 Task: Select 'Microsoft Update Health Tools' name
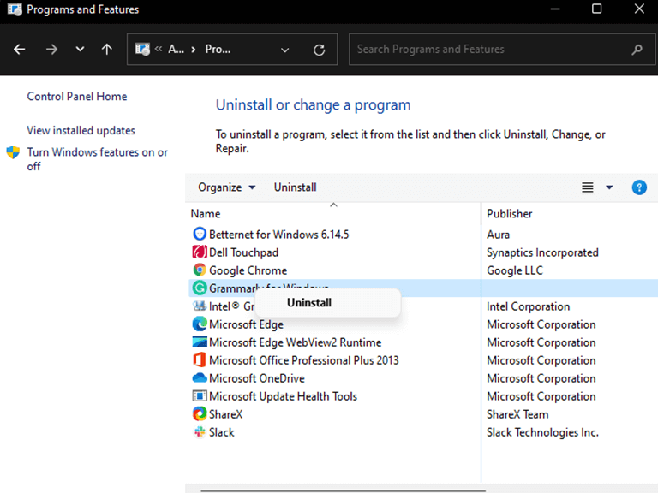point(283,396)
